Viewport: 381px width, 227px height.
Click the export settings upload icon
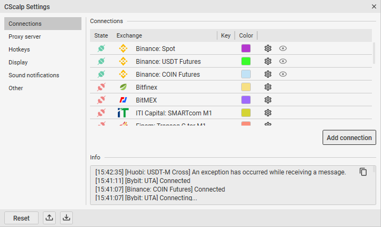click(50, 218)
